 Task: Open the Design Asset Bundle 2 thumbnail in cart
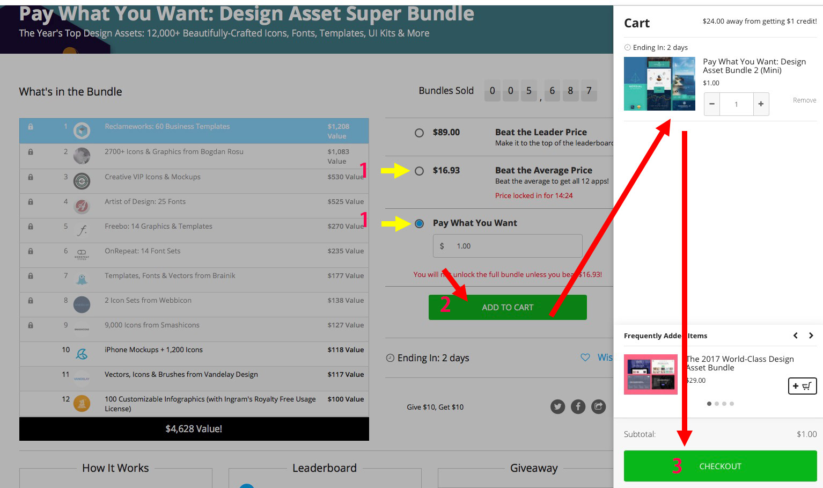tap(659, 84)
